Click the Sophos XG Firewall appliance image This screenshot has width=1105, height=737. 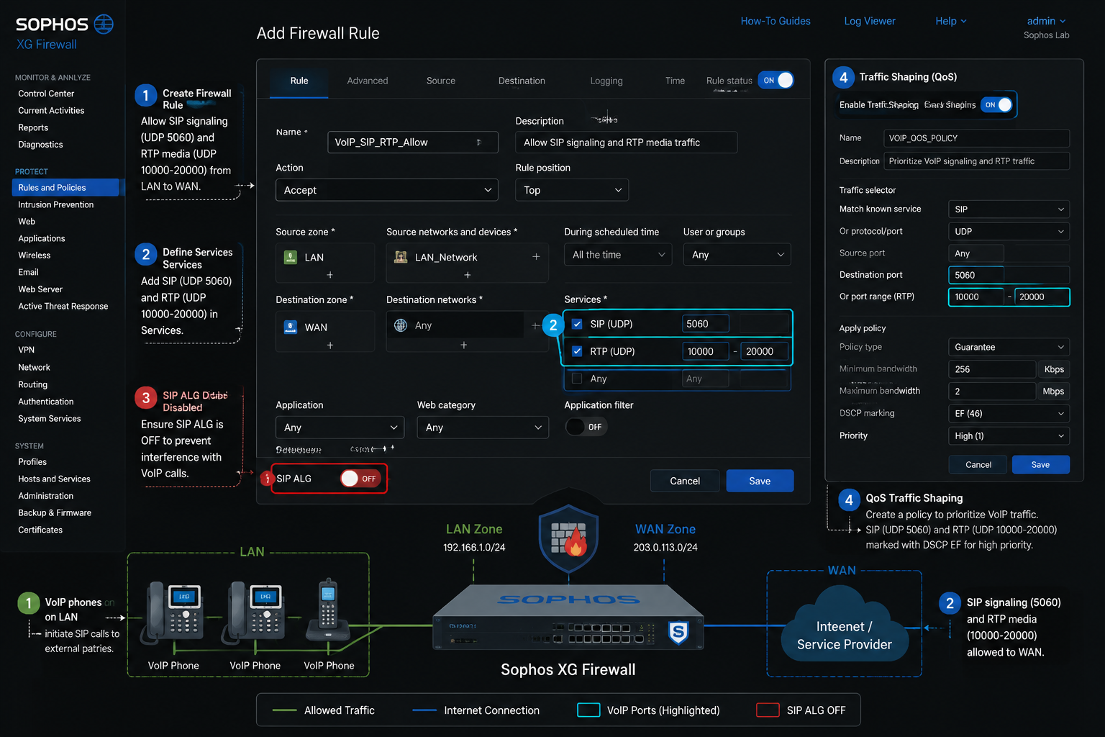(568, 618)
